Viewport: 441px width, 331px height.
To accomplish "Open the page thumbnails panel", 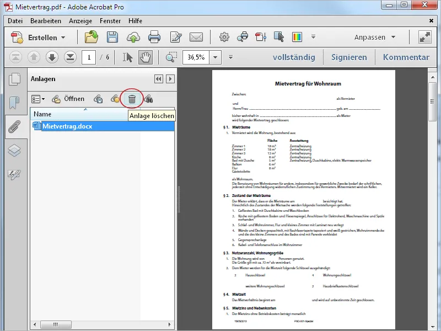I will pos(14,79).
